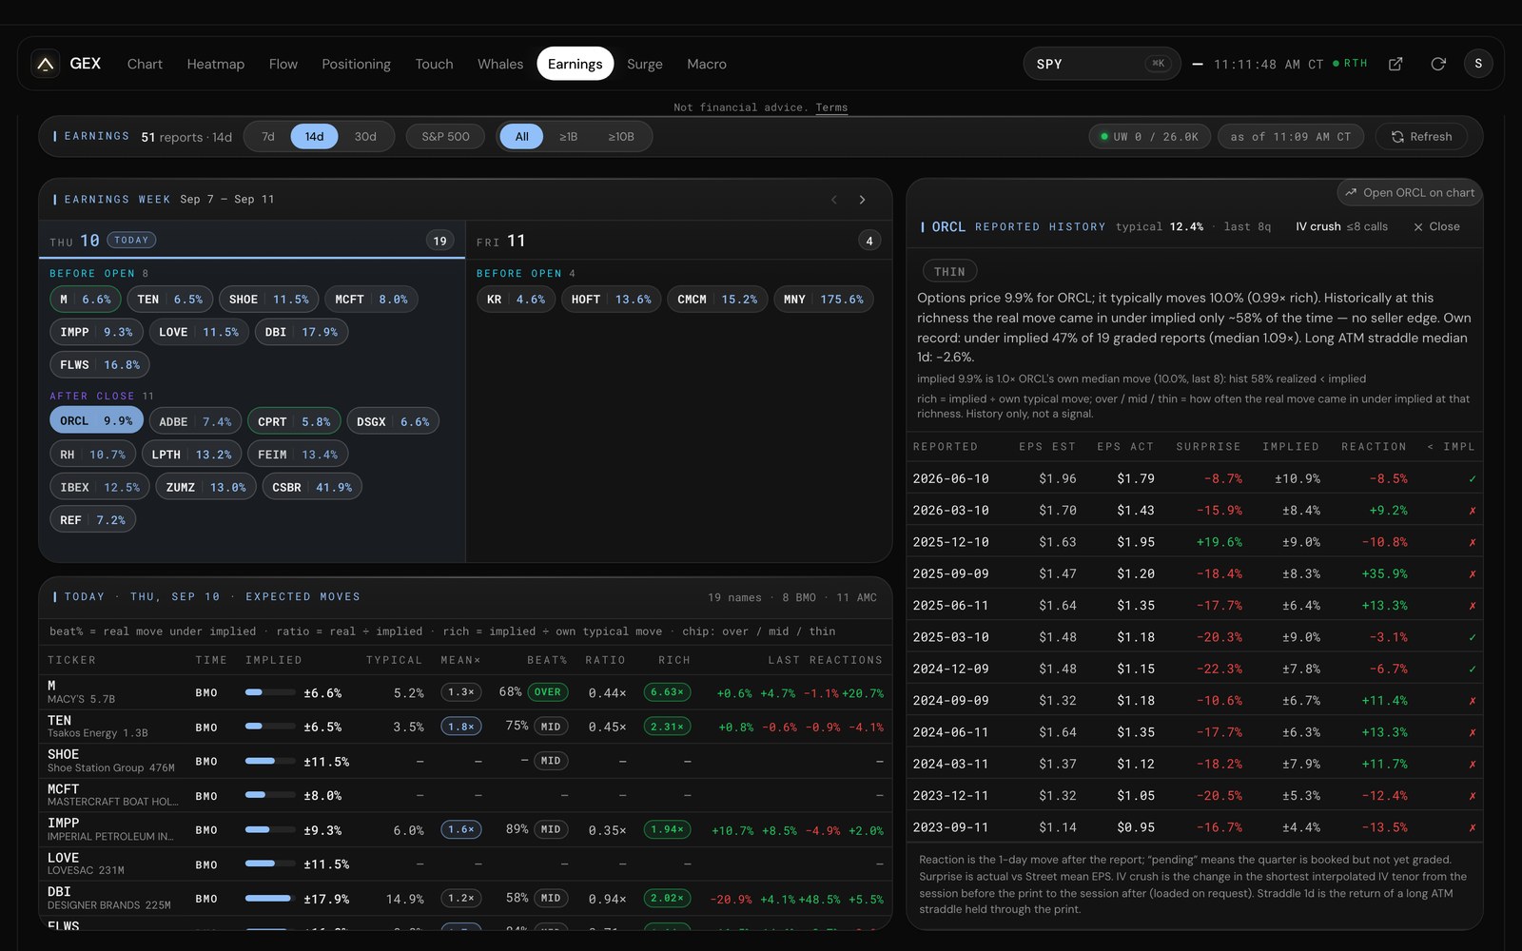1522x951 pixels.
Task: Click the SURPRISE column header
Action: 1208,446
